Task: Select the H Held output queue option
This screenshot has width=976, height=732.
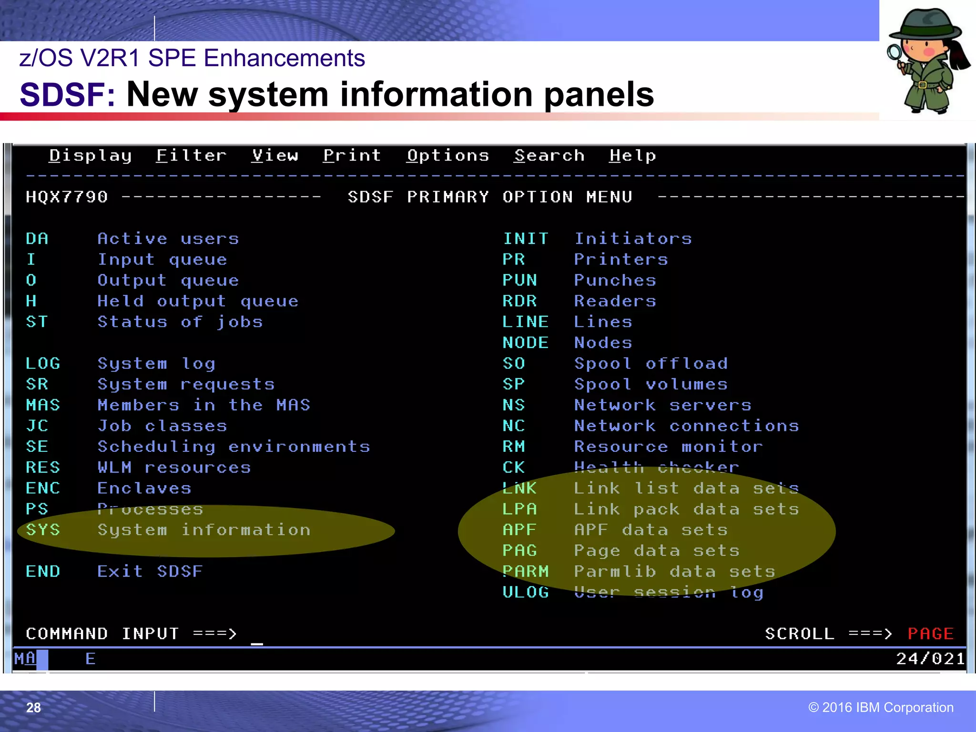Action: point(162,301)
